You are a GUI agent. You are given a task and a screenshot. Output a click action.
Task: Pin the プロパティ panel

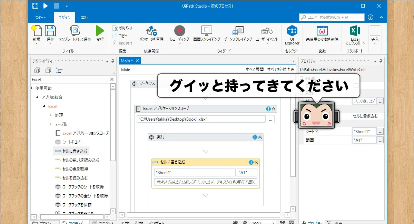click(381, 61)
